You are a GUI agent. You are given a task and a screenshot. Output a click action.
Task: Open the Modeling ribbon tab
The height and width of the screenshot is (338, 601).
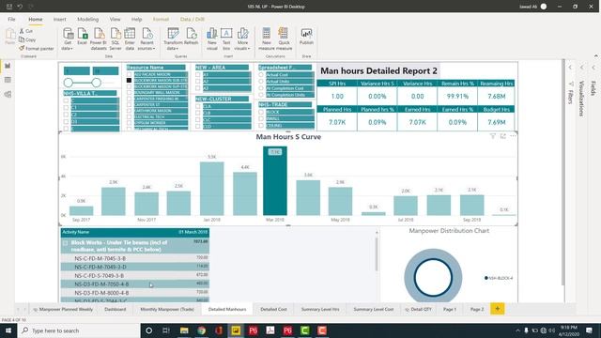tap(87, 19)
